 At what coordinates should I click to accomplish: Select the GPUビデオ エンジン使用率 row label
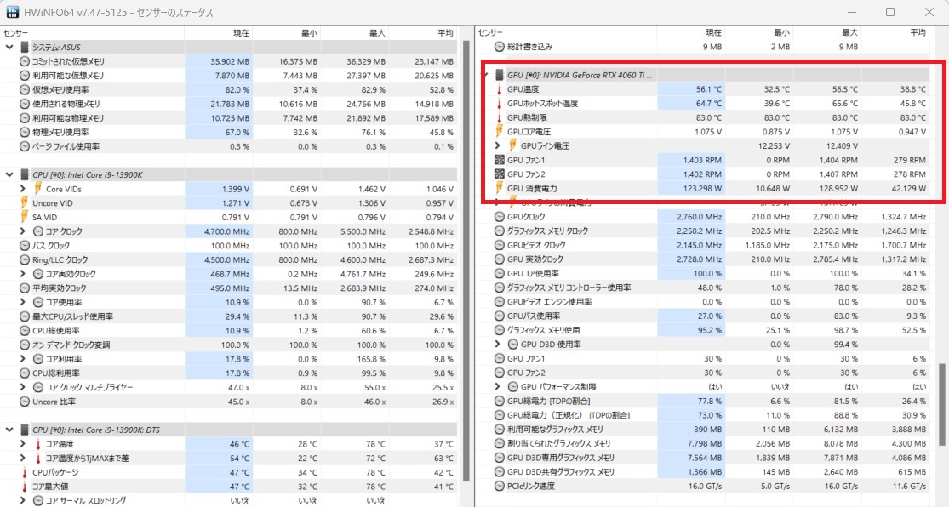click(550, 302)
